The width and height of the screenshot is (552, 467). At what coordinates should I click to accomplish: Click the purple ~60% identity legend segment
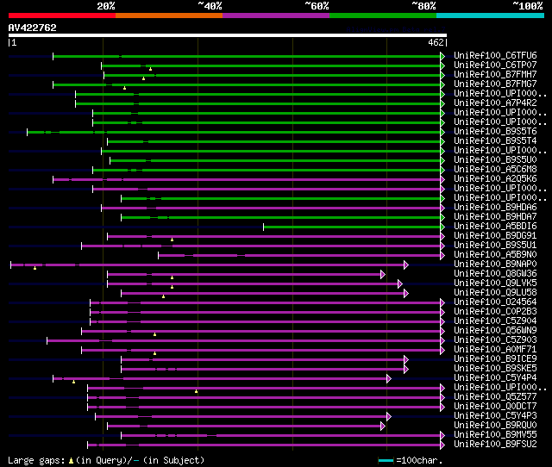pyautogui.click(x=276, y=16)
